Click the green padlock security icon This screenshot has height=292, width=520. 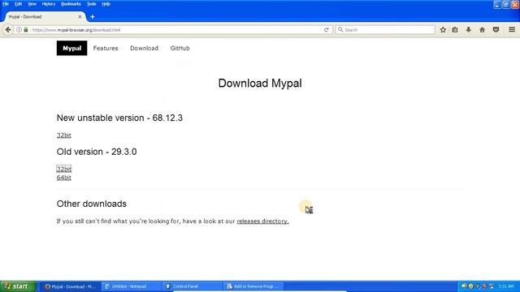tap(26, 30)
